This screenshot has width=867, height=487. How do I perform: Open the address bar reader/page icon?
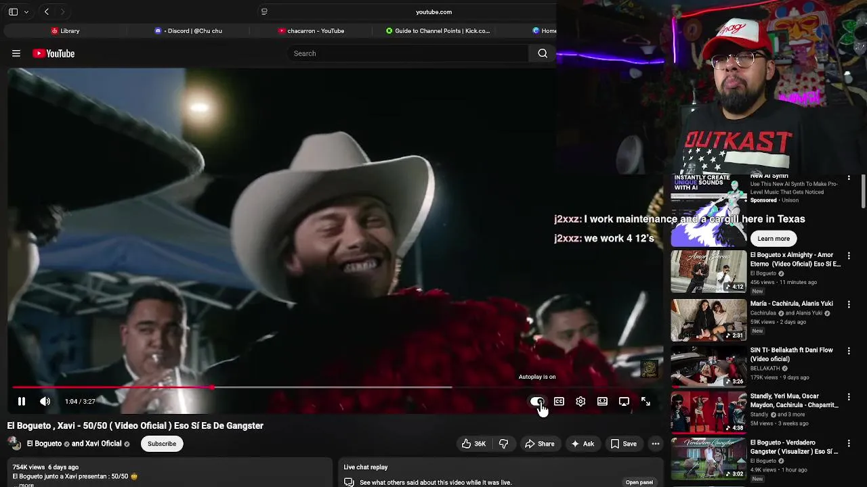[x=264, y=11]
